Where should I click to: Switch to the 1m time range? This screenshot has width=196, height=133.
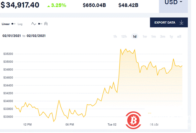coord(153,36)
